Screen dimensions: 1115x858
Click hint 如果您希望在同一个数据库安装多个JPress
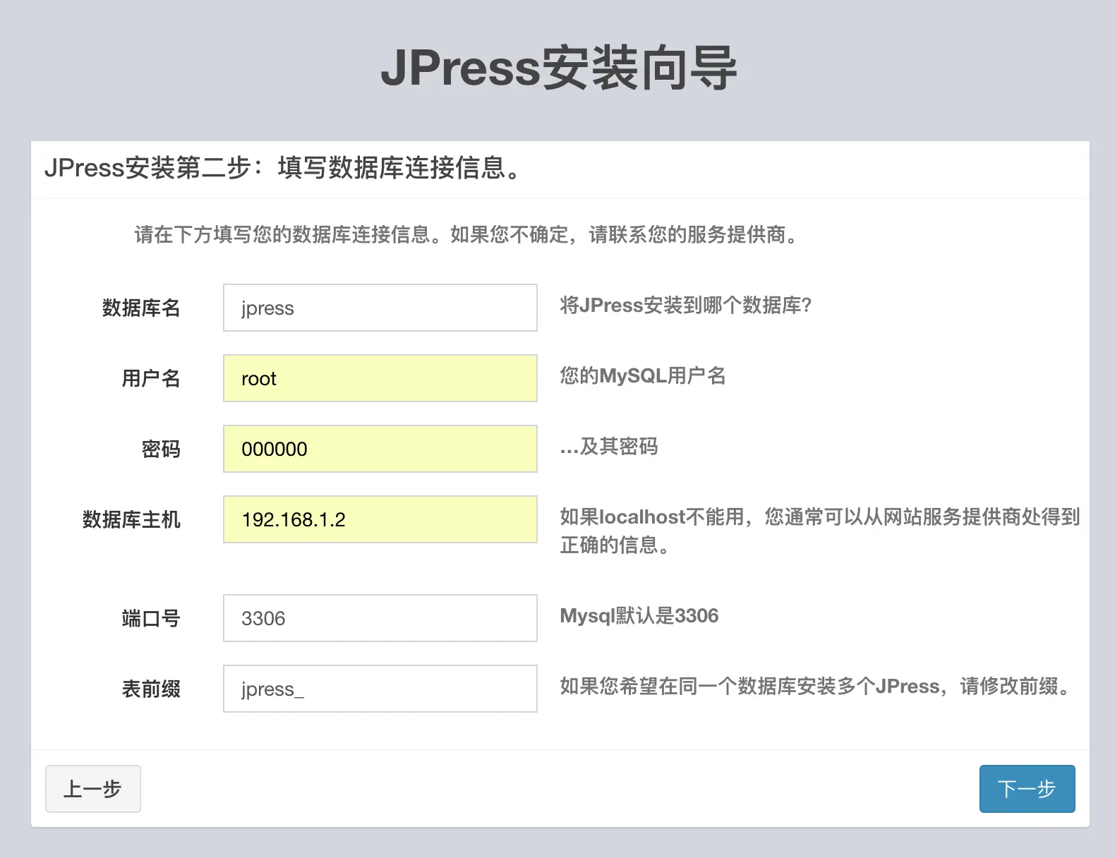(749, 687)
